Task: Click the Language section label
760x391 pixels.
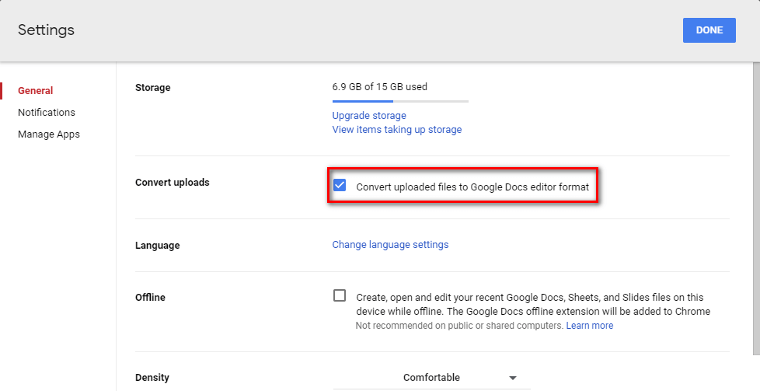Action: tap(157, 246)
